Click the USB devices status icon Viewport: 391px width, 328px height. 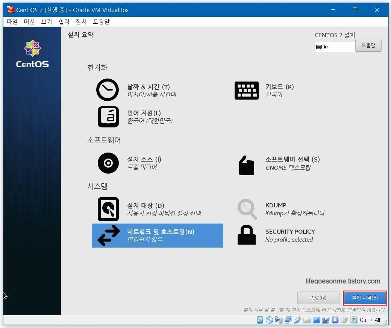tap(297, 320)
